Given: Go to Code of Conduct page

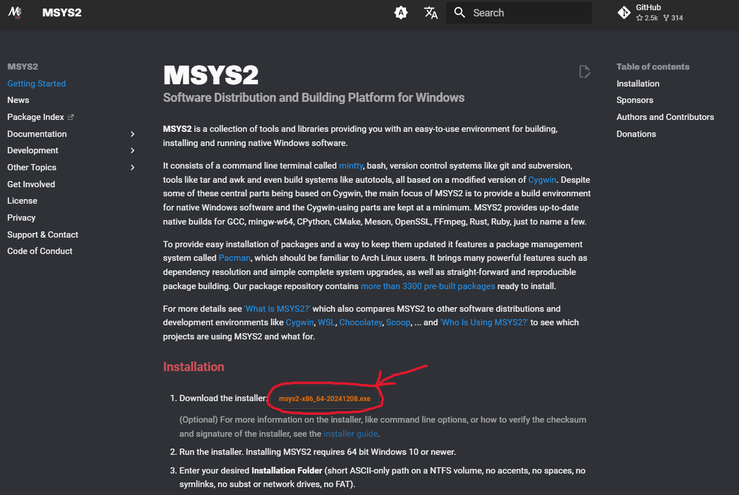Looking at the screenshot, I should point(40,251).
